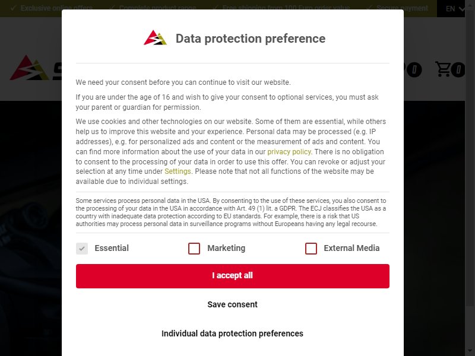Open the Settings link in text

[178, 171]
